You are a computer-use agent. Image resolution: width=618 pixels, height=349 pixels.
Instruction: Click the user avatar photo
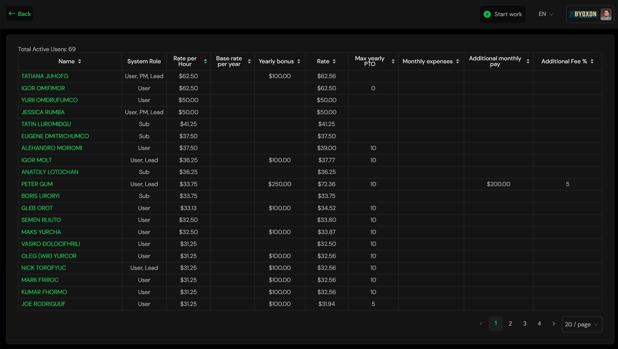pos(606,14)
